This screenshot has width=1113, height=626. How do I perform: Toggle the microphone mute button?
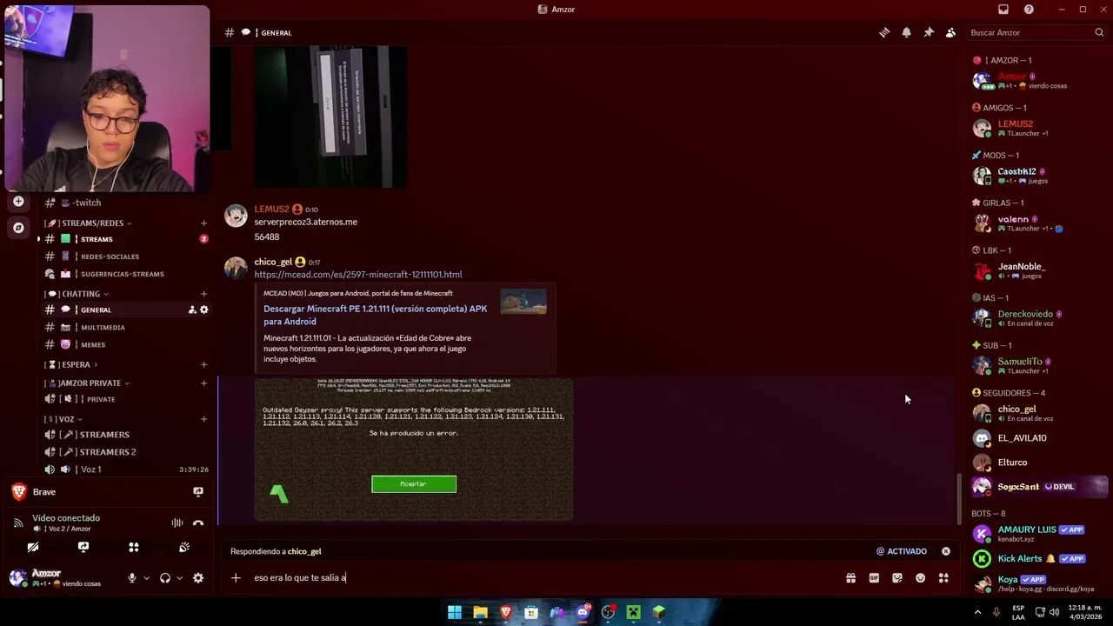(x=132, y=578)
